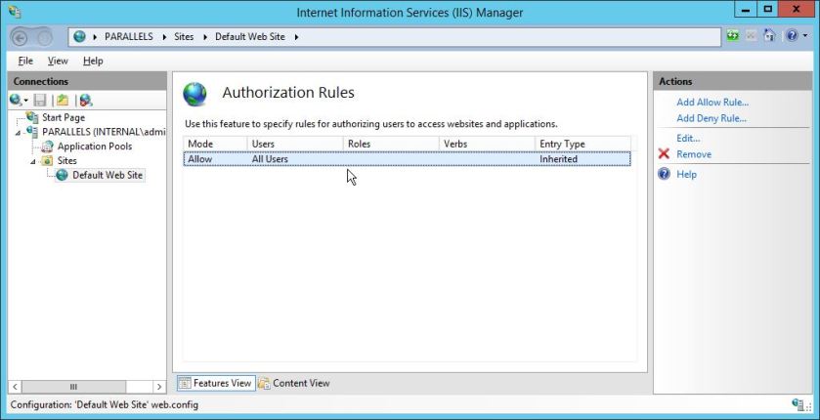The height and width of the screenshot is (420, 820).
Task: Click the Edit action link
Action: [x=688, y=138]
